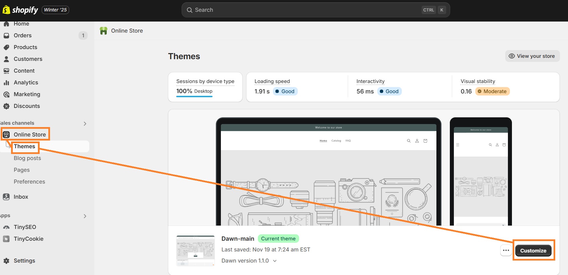Click the Content icon
The height and width of the screenshot is (275, 568).
6,71
